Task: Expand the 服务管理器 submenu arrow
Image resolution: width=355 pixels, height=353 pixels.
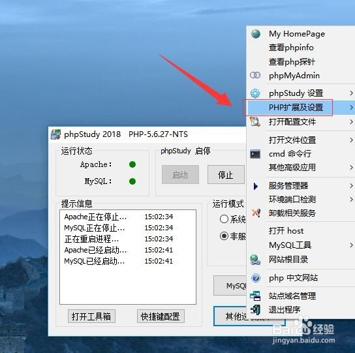Action: pos(351,186)
